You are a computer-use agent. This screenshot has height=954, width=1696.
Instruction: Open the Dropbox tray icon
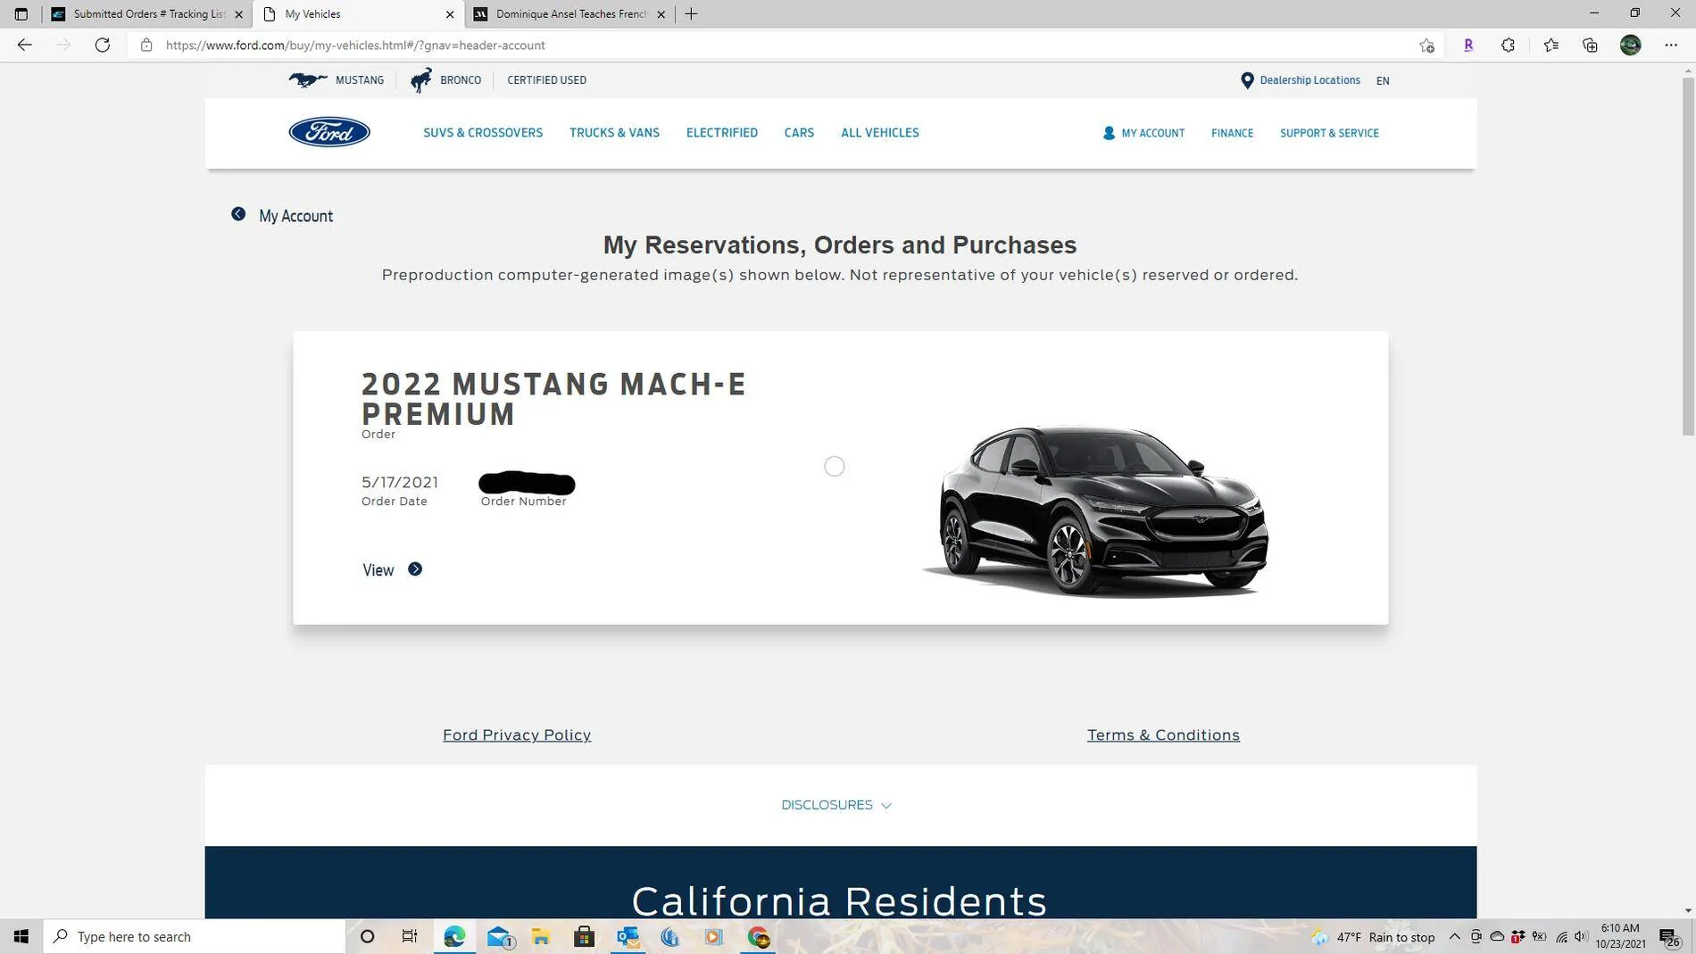(1517, 936)
